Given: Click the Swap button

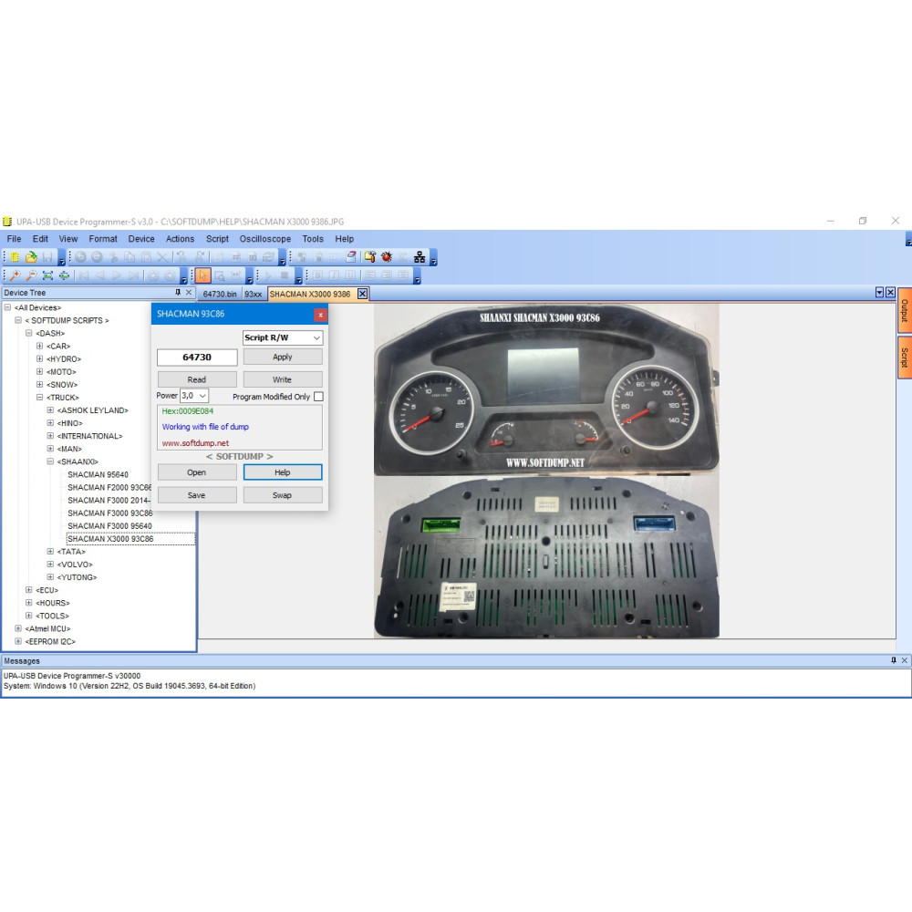Looking at the screenshot, I should 283,495.
